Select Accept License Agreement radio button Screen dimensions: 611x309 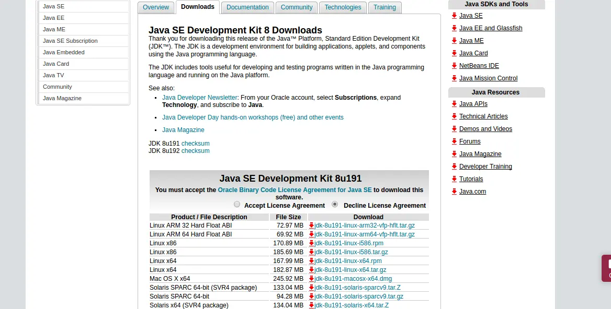(x=237, y=205)
